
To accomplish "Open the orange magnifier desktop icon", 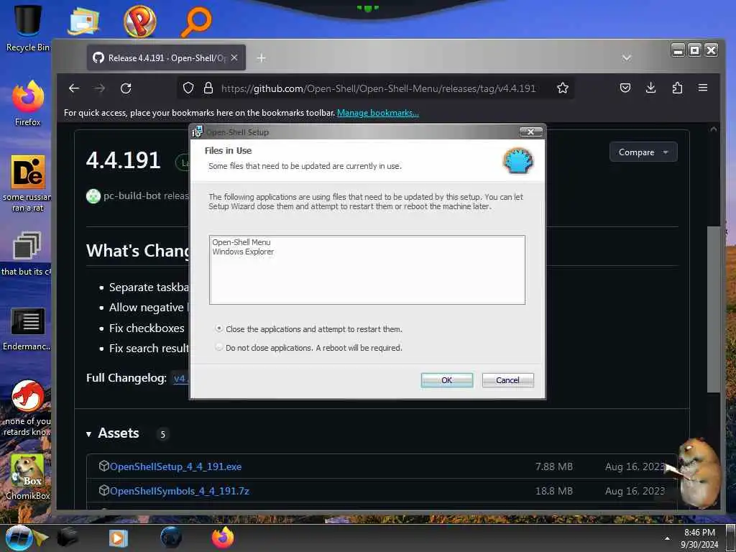I will [196, 22].
